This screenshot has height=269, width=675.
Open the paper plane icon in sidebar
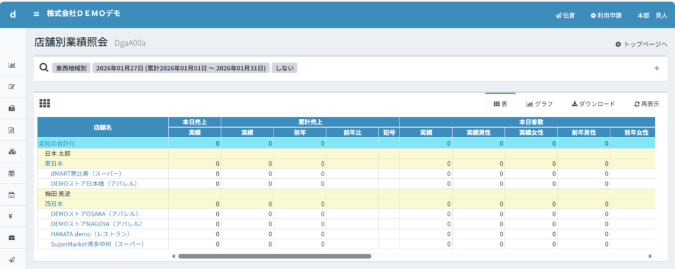coord(12,259)
